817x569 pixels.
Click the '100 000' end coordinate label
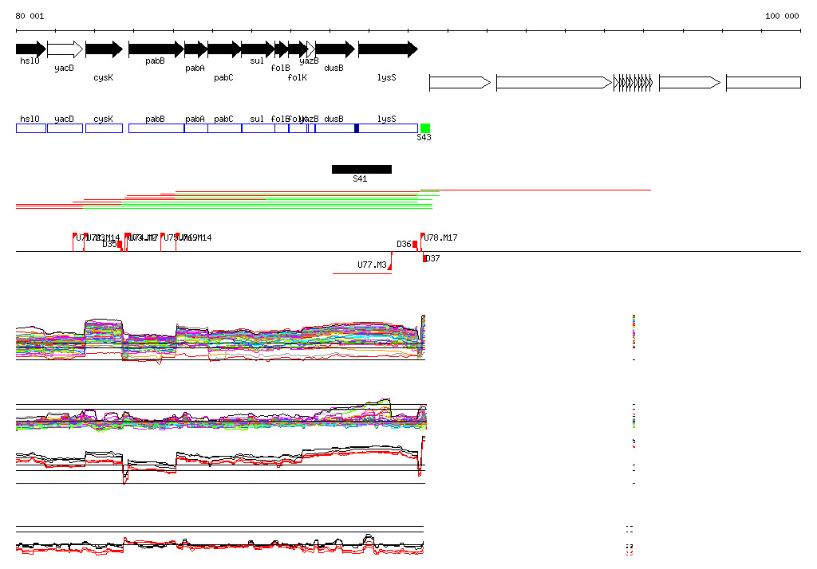tap(782, 16)
